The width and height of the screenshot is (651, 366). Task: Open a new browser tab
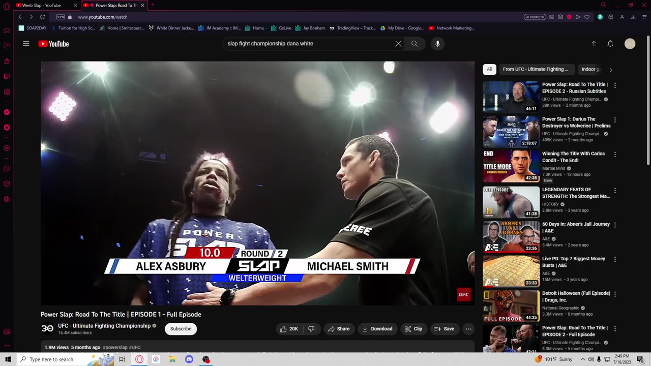(153, 5)
